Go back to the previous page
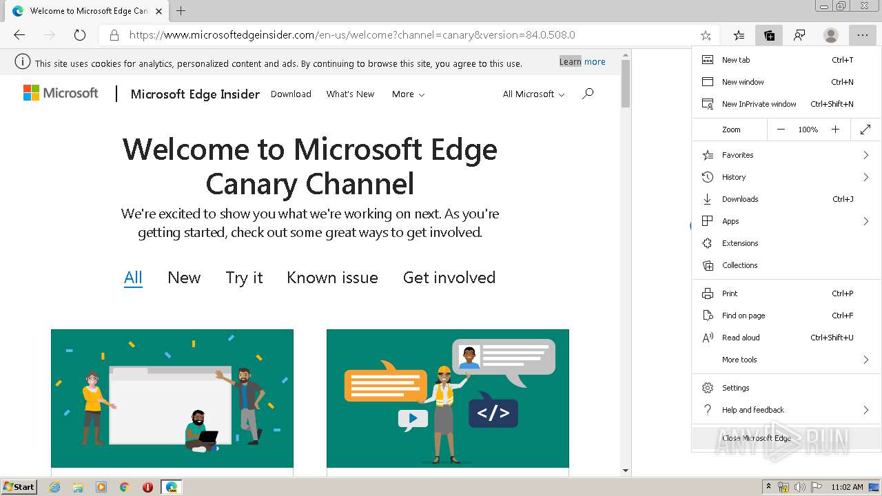This screenshot has width=882, height=496. point(19,35)
